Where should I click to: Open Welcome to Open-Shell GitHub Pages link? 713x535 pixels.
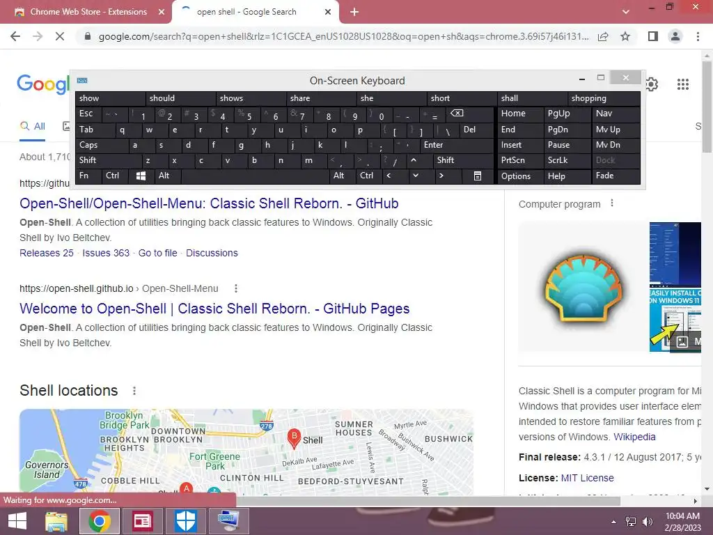(214, 309)
